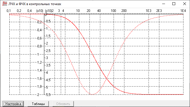Click the disabled Обновить button
This screenshot has height=107, width=190.
[x=63, y=104]
